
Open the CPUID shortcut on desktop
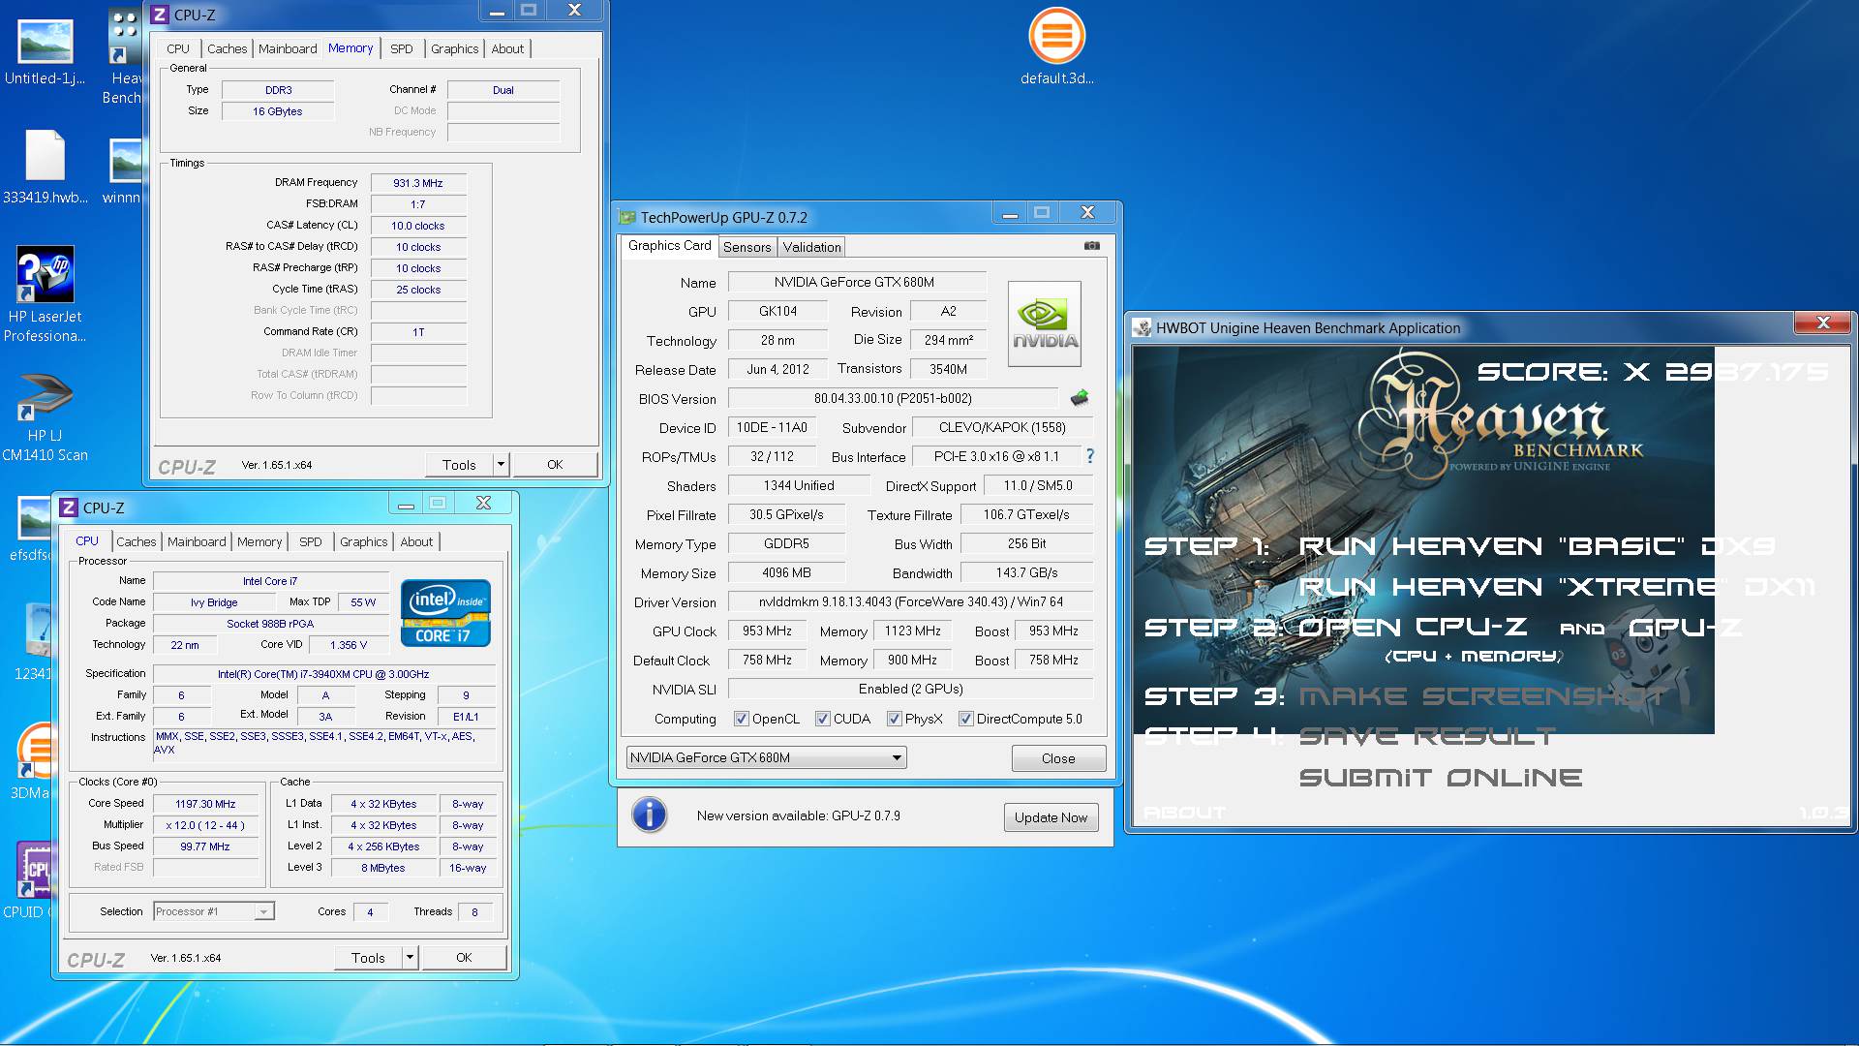[35, 871]
